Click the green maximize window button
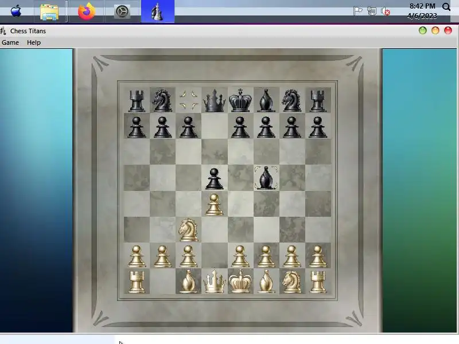The width and height of the screenshot is (459, 344). click(x=422, y=30)
